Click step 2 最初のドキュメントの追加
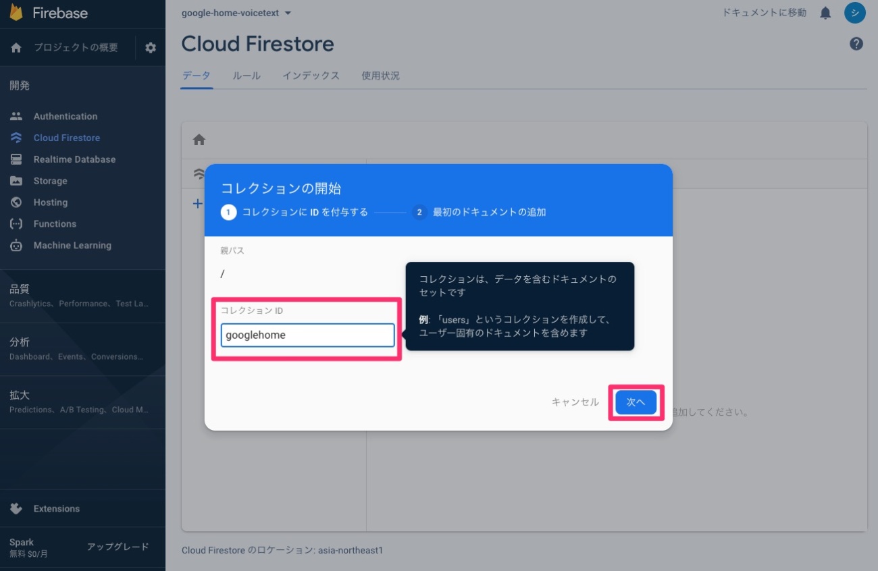The height and width of the screenshot is (571, 878). coord(479,212)
